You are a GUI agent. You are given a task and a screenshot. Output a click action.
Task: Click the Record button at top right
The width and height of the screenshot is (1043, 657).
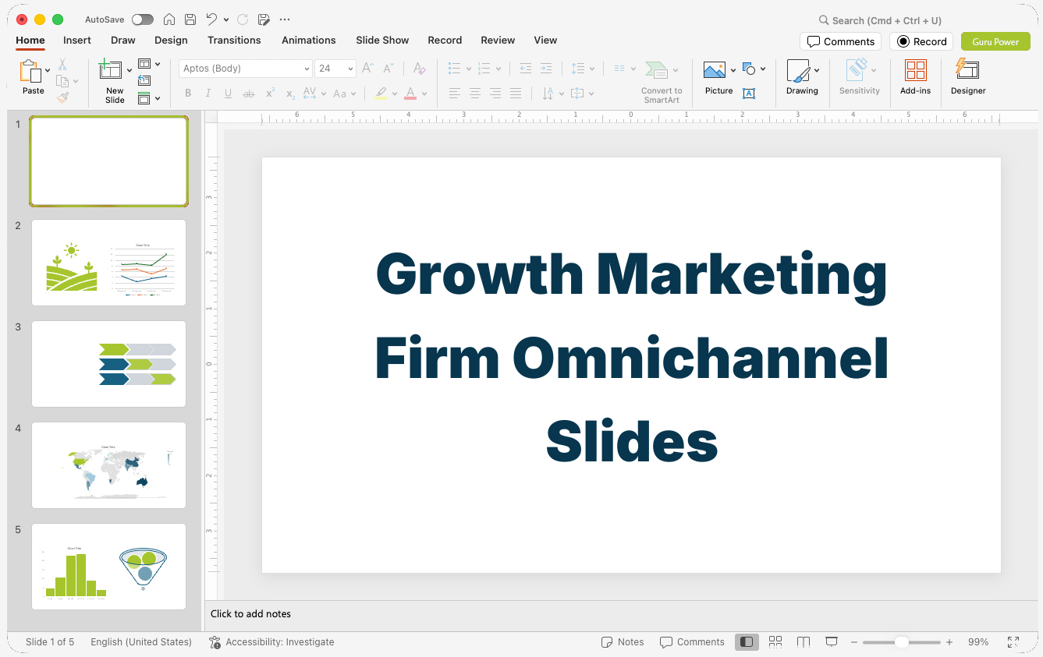click(x=921, y=41)
